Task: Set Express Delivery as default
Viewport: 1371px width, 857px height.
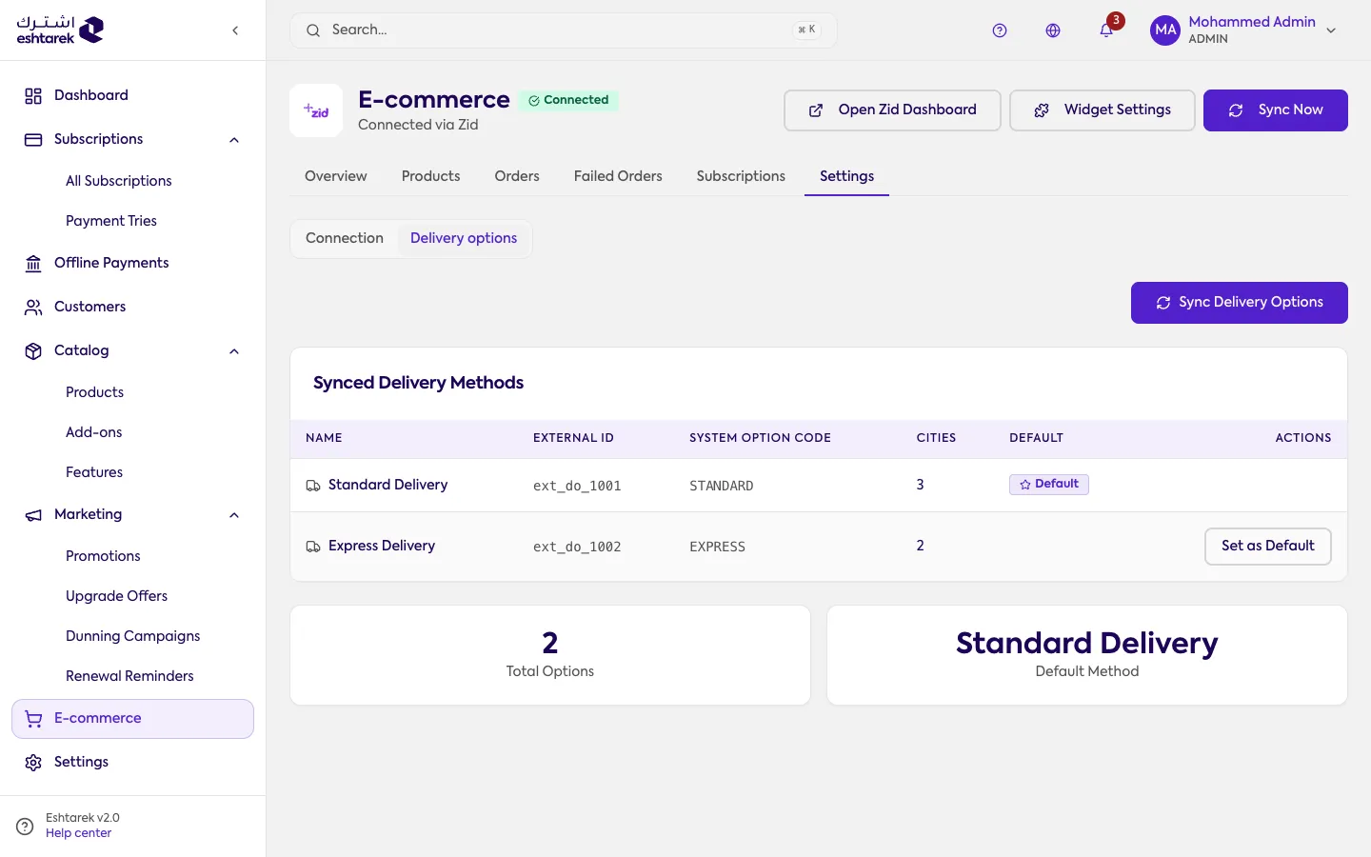Action: click(1268, 547)
